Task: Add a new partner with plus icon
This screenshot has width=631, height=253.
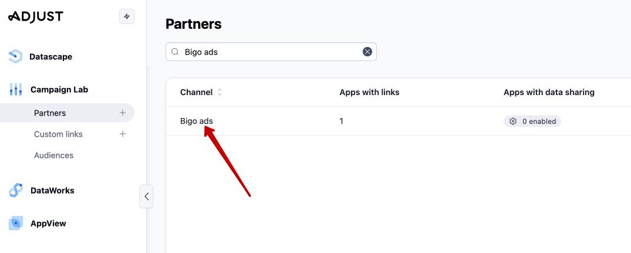Action: pos(123,113)
